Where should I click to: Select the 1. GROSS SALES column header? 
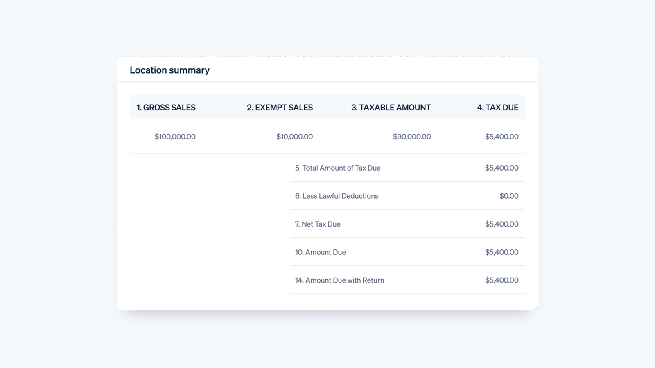pos(166,108)
